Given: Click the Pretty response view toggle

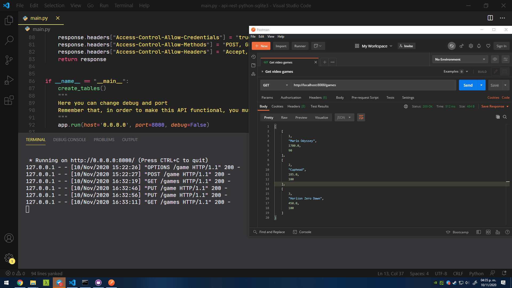Looking at the screenshot, I should pos(269,117).
